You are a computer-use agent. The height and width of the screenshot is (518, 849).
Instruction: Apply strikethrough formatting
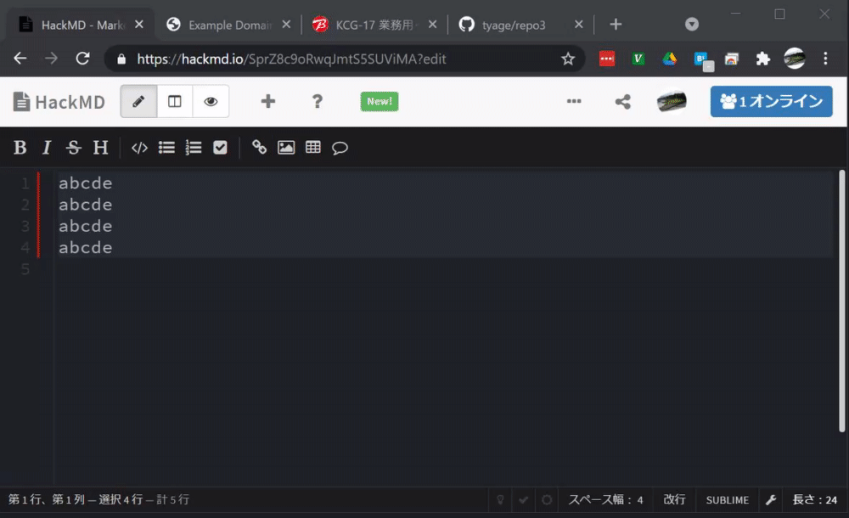[x=73, y=147]
